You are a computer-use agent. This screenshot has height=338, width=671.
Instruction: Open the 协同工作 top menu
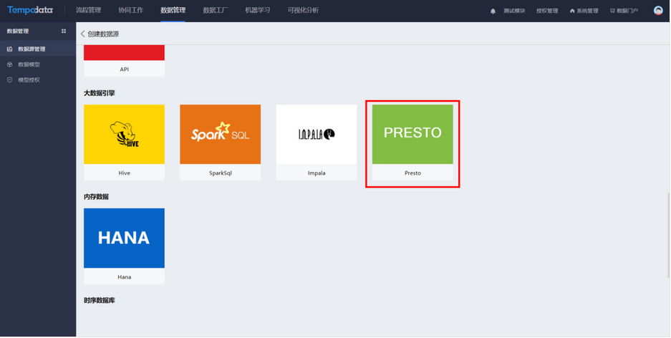pos(131,10)
